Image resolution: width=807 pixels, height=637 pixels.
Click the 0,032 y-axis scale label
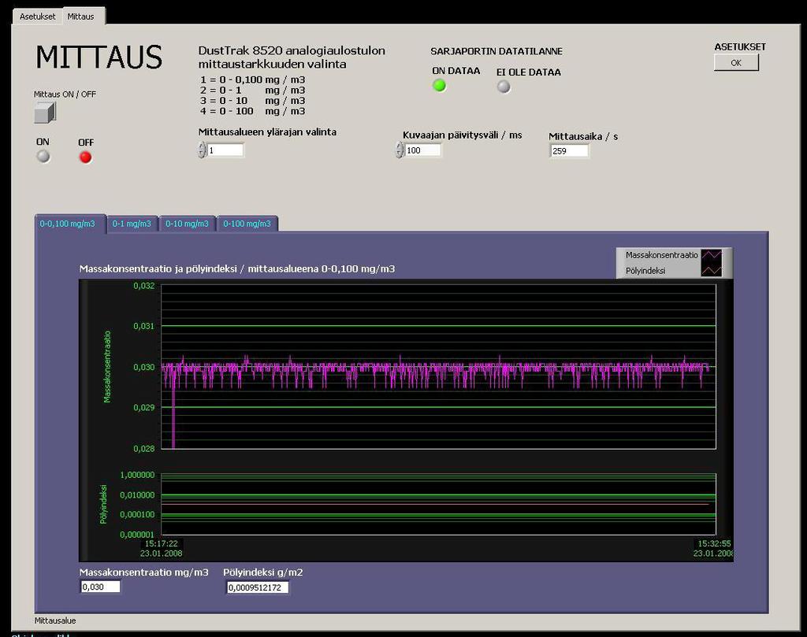pyautogui.click(x=144, y=286)
